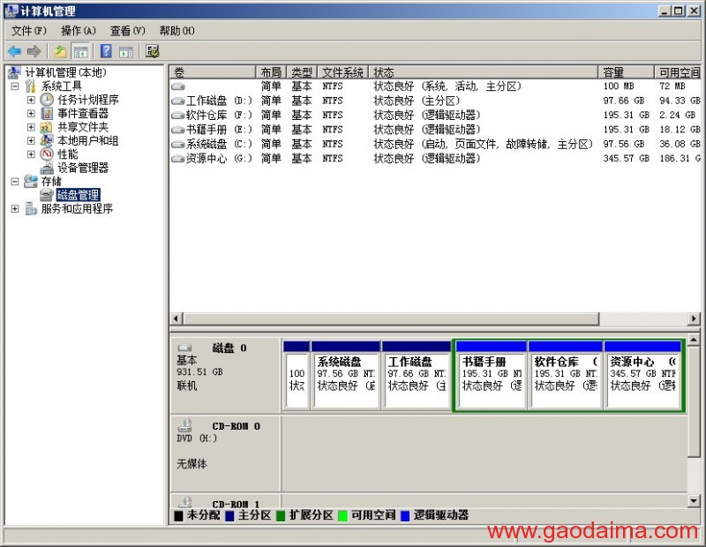Open the 查看(V) menu

coord(127,31)
